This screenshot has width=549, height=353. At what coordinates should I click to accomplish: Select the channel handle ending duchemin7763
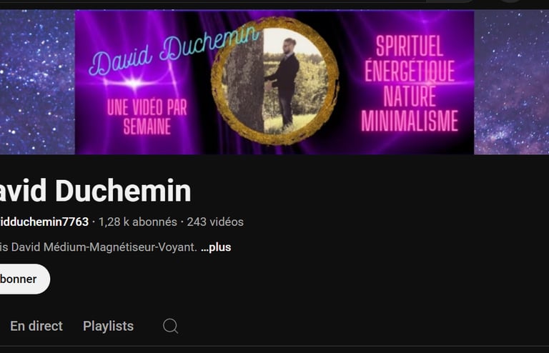(x=44, y=222)
